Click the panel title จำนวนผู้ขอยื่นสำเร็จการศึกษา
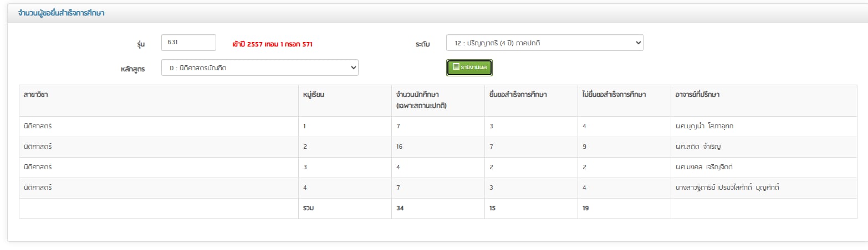868x250 pixels. pyautogui.click(x=62, y=13)
